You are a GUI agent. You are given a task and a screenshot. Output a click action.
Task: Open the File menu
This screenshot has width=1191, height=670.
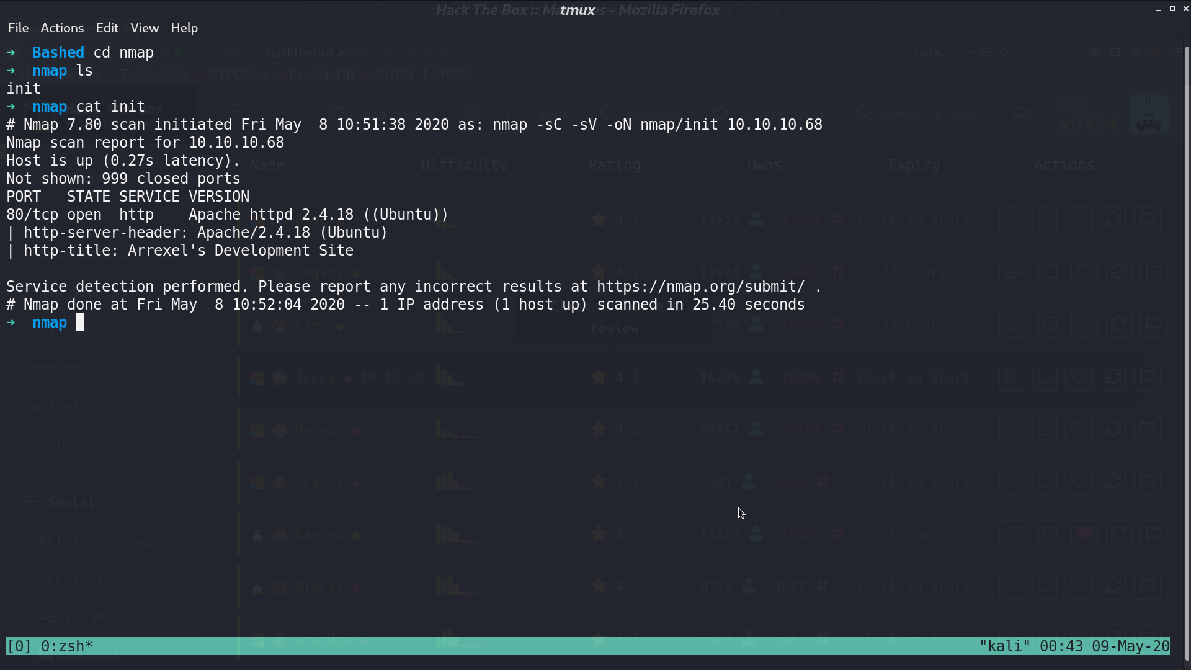pyautogui.click(x=18, y=28)
